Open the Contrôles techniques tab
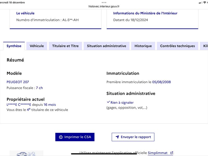This screenshot has width=208, height=156. click(x=178, y=46)
